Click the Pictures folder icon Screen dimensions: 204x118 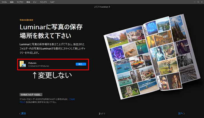pyautogui.click(x=23, y=64)
